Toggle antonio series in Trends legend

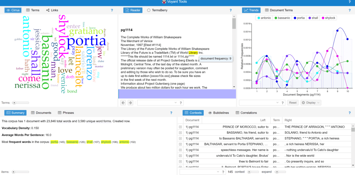tap(264, 18)
